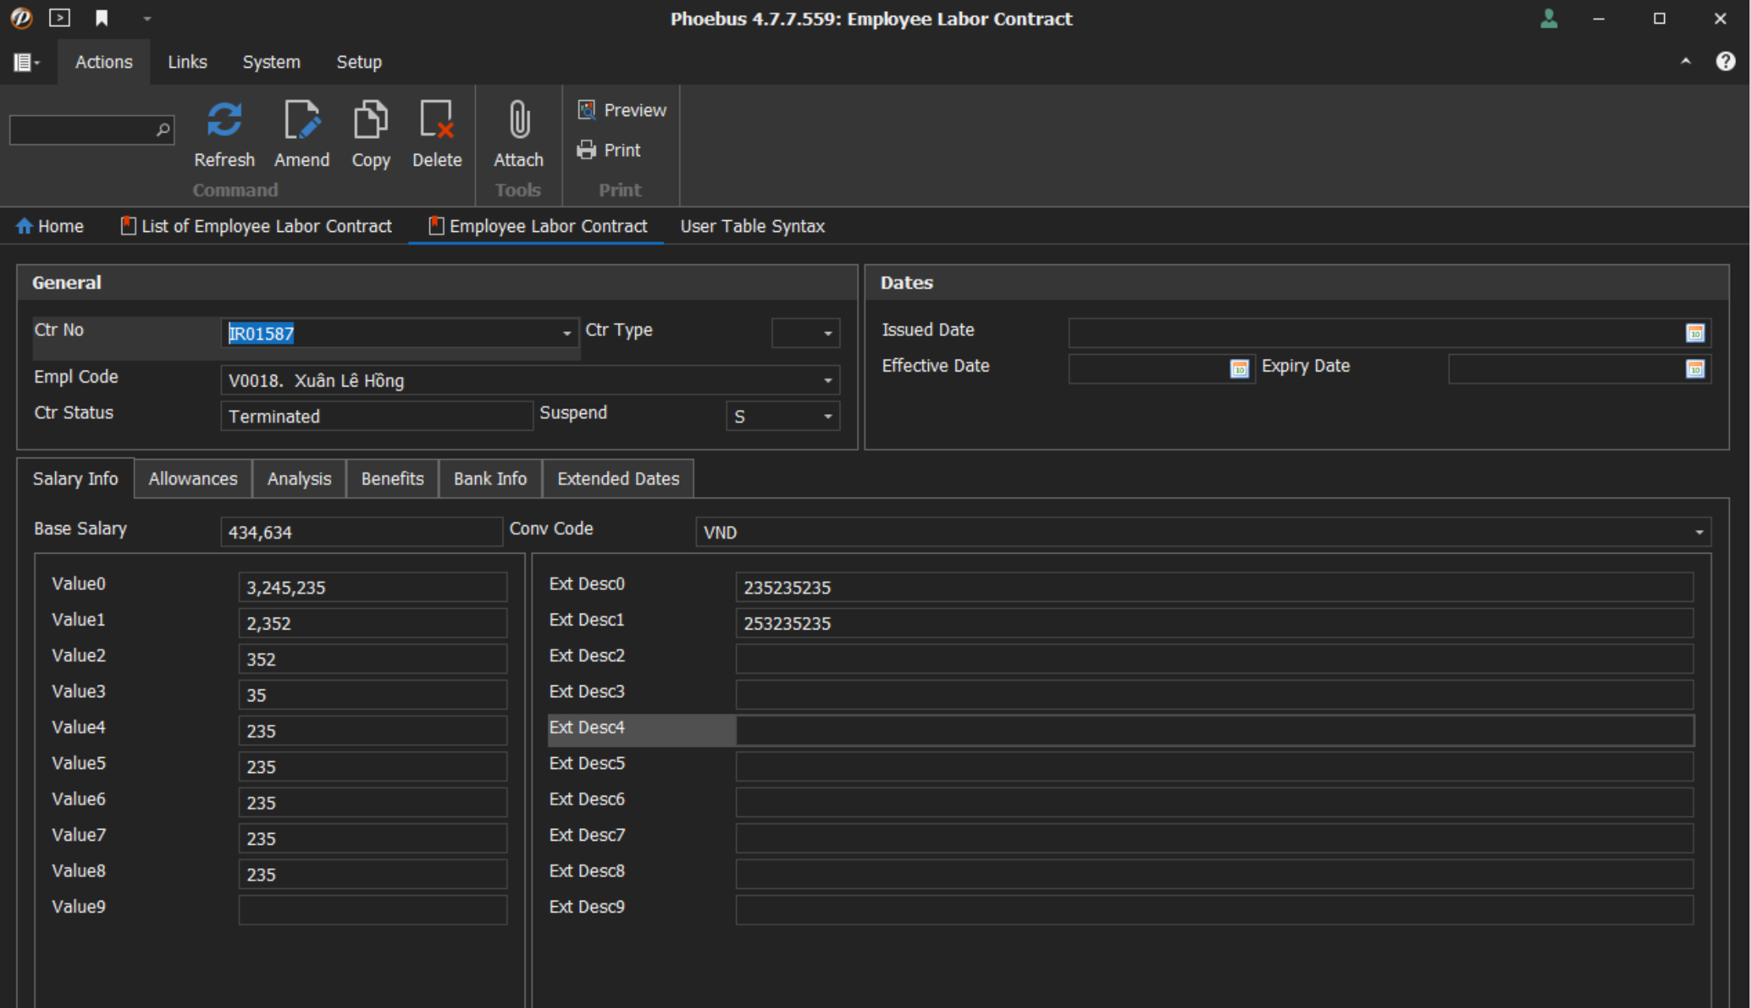The image size is (1751, 1008).
Task: Click the Print option
Action: pos(609,150)
